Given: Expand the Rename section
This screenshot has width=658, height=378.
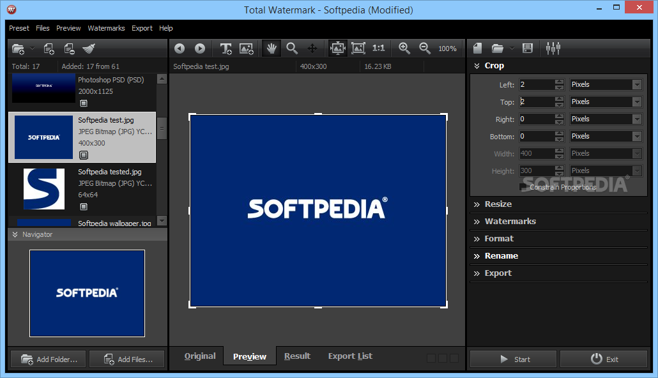Looking at the screenshot, I should pyautogui.click(x=477, y=256).
